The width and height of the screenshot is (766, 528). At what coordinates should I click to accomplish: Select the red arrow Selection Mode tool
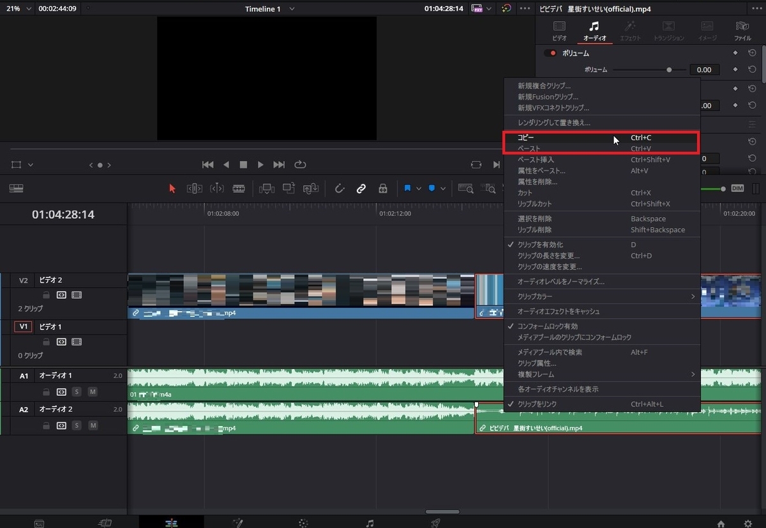(x=172, y=188)
